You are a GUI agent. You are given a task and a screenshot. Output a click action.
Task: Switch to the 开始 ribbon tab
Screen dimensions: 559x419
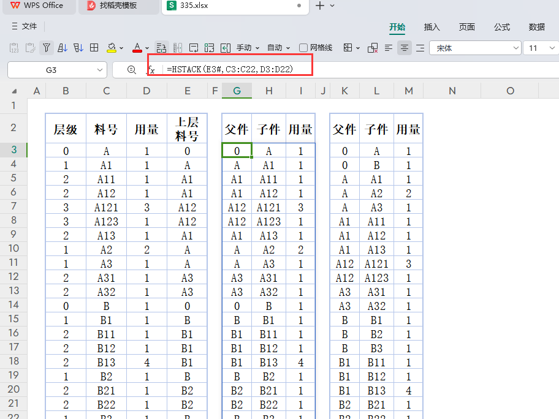397,27
